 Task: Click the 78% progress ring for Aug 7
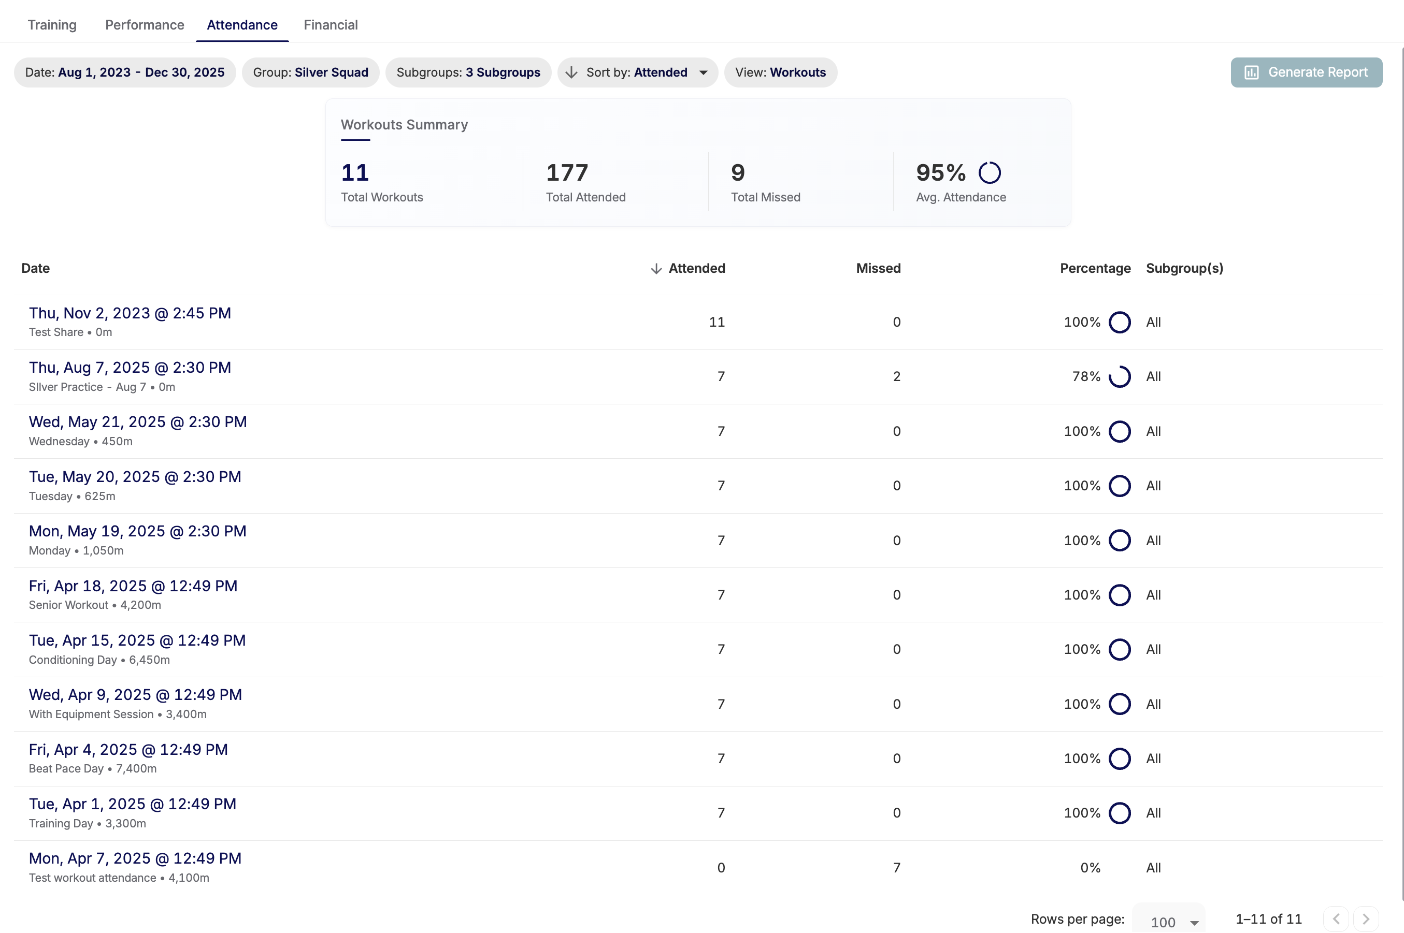1120,376
